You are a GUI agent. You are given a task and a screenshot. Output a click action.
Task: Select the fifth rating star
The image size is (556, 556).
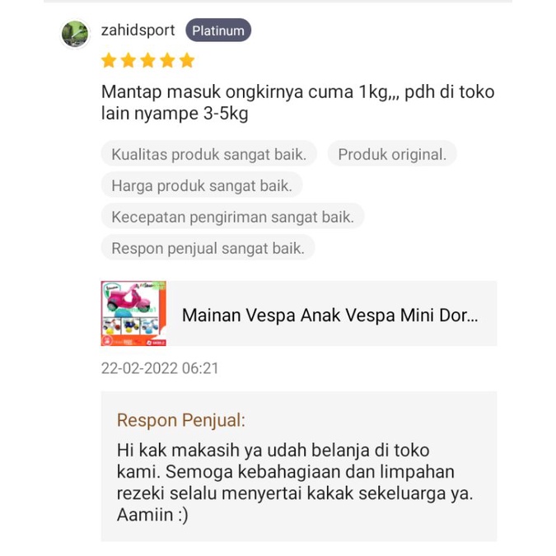coord(187,60)
